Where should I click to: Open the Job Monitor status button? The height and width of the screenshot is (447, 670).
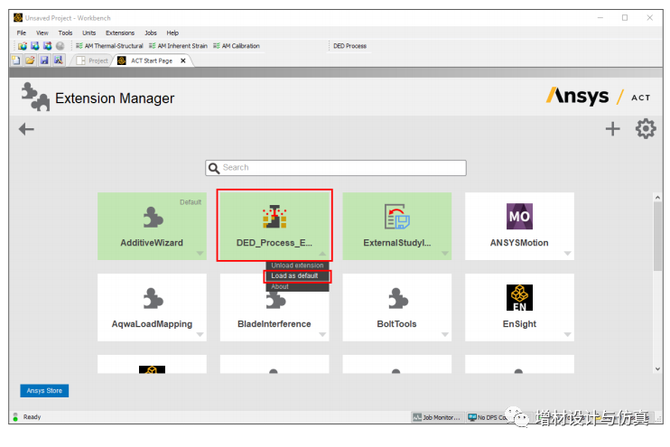click(x=437, y=417)
